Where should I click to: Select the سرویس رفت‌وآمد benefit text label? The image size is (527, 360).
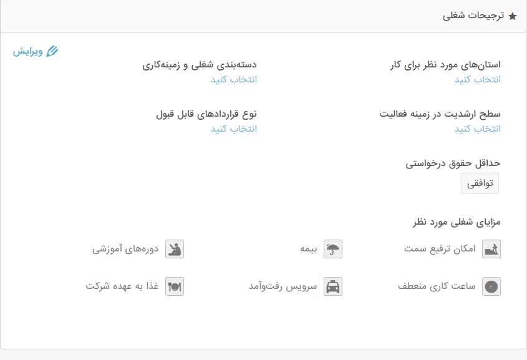point(283,286)
